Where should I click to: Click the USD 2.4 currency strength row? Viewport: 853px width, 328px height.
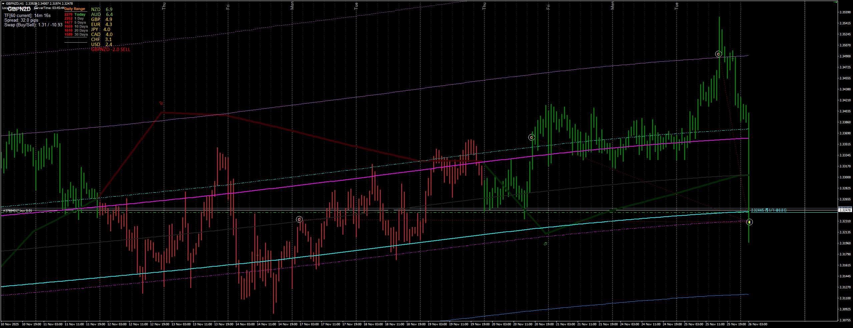point(101,44)
